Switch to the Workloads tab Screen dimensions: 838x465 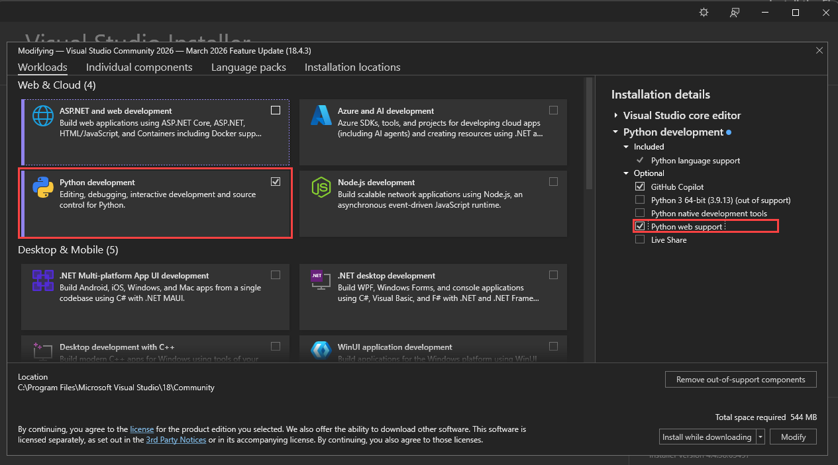pyautogui.click(x=42, y=67)
